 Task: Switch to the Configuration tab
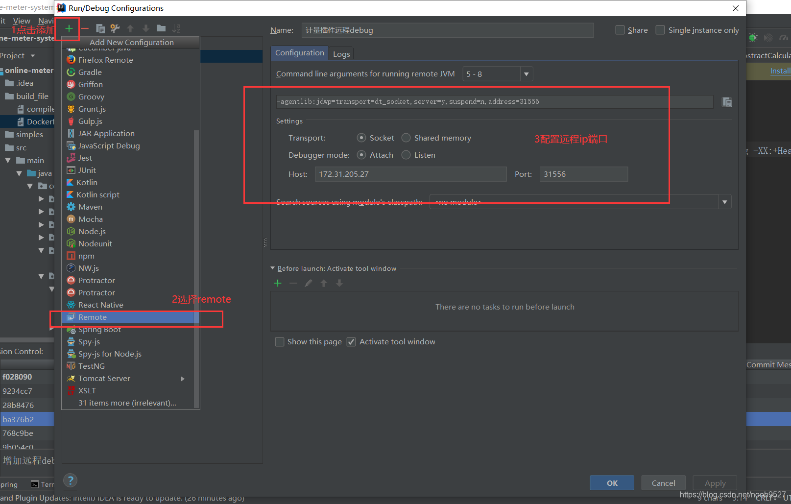300,53
